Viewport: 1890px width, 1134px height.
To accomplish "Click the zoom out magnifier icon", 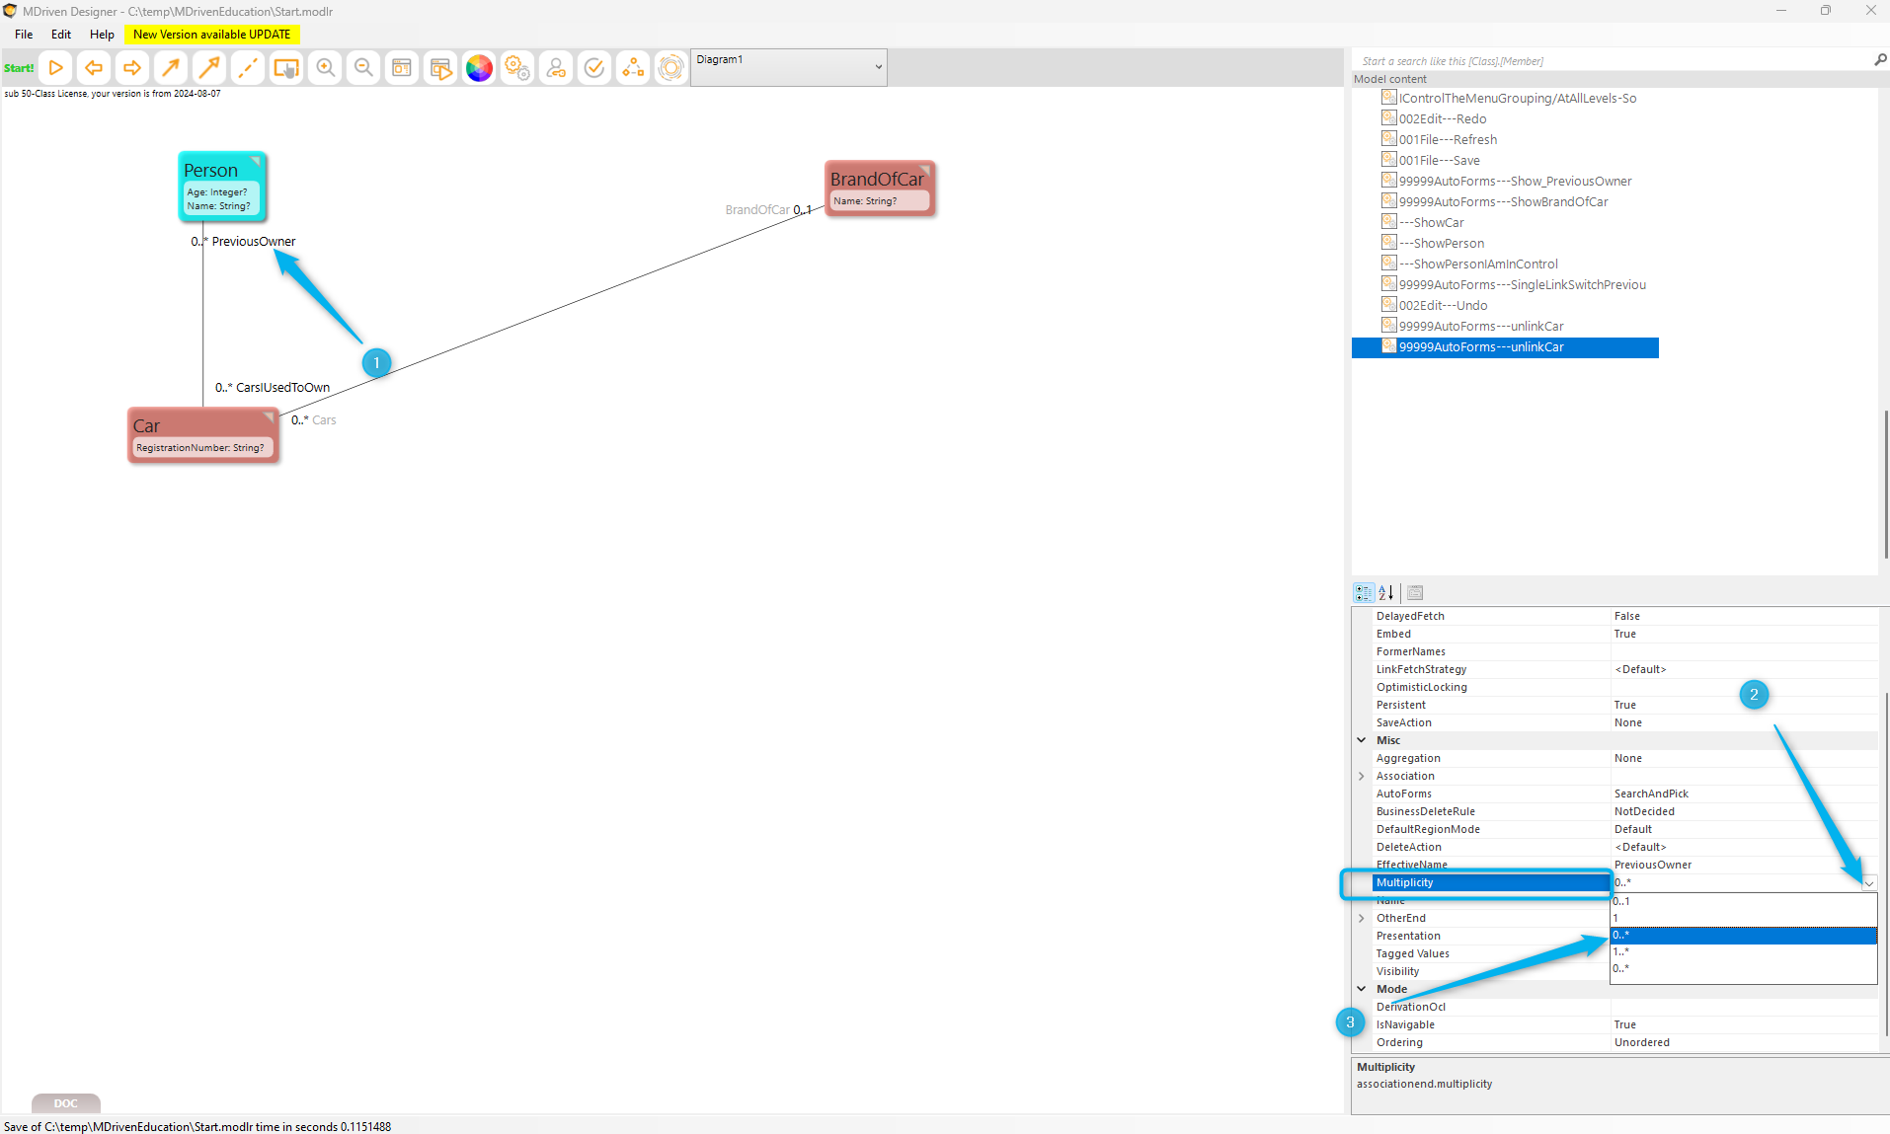I will point(363,68).
